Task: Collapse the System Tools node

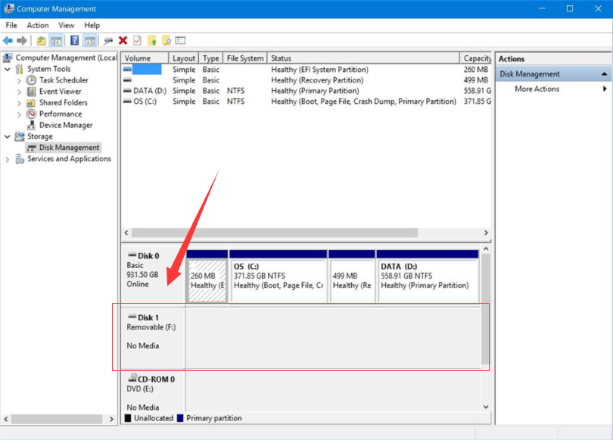Action: 8,69
